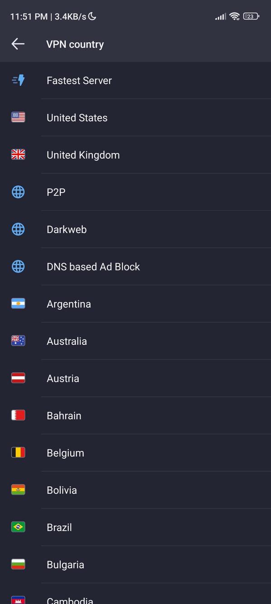271x604 pixels.
Task: Click the DNS based Ad Block globe icon
Action: click(x=18, y=266)
